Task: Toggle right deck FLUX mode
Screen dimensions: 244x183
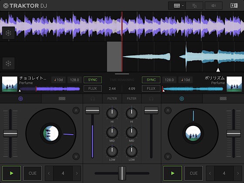Action: [x=151, y=88]
